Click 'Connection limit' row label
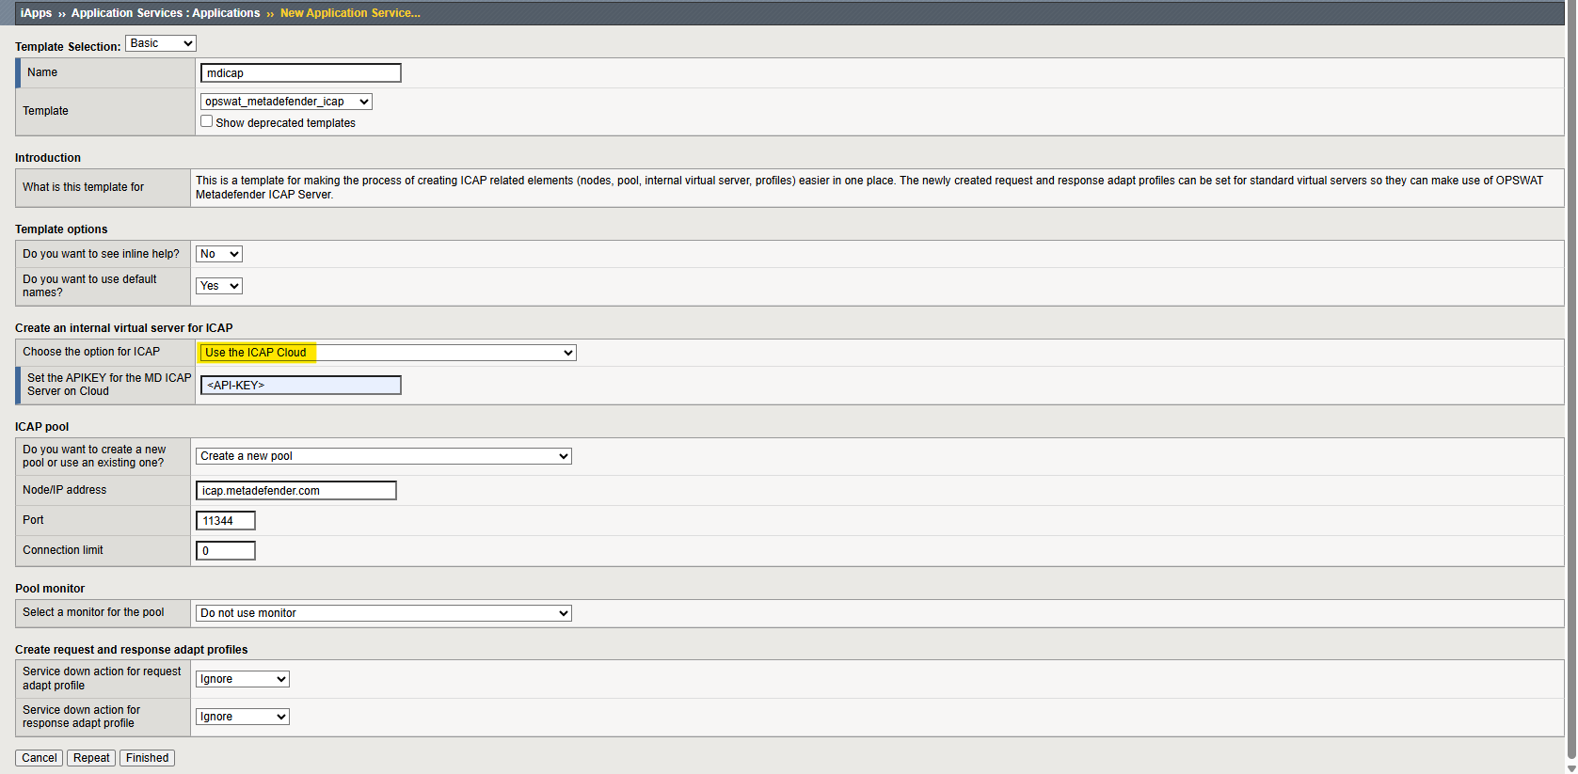 63,550
